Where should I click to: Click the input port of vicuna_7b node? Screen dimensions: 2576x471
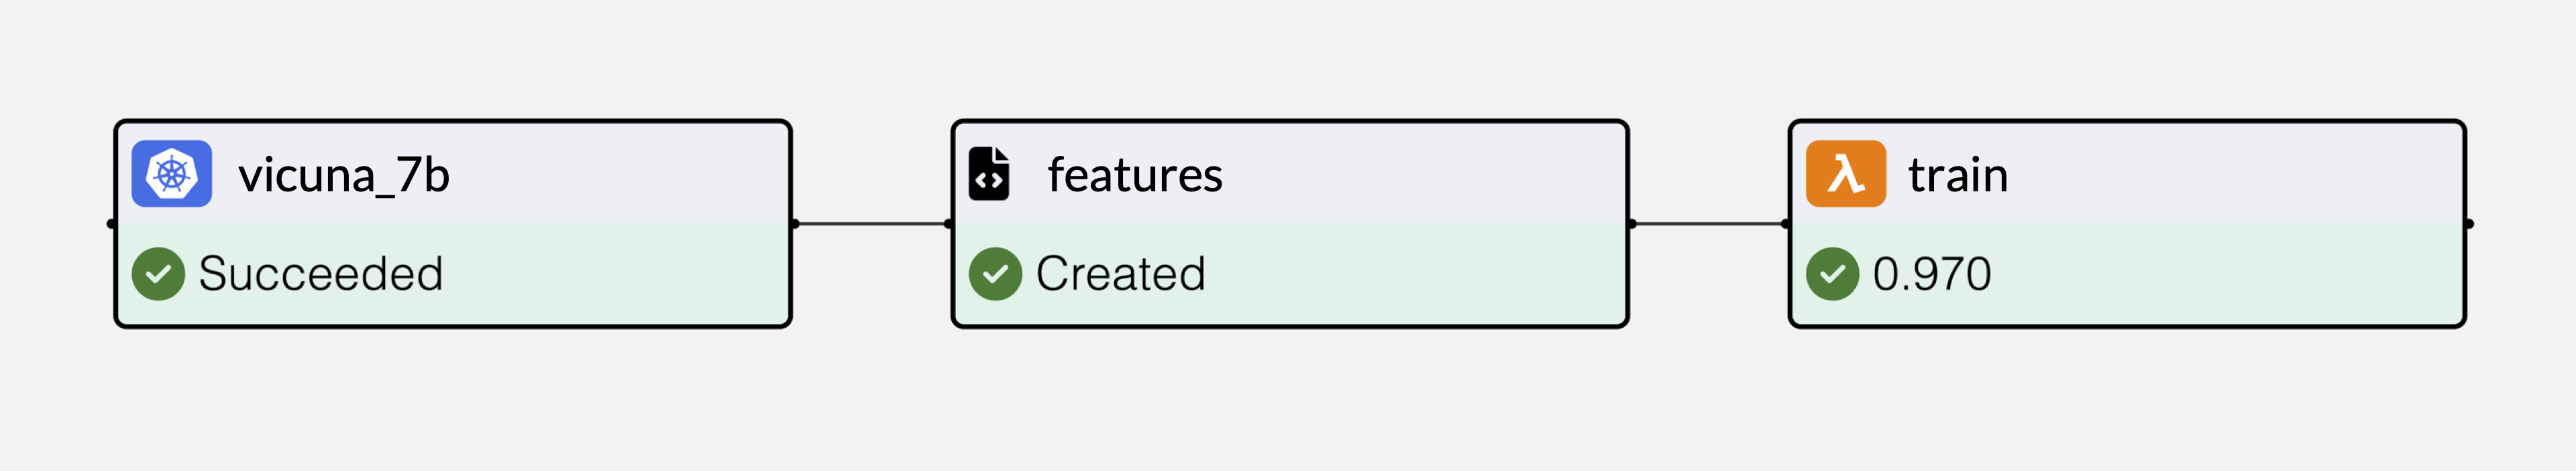click(112, 223)
